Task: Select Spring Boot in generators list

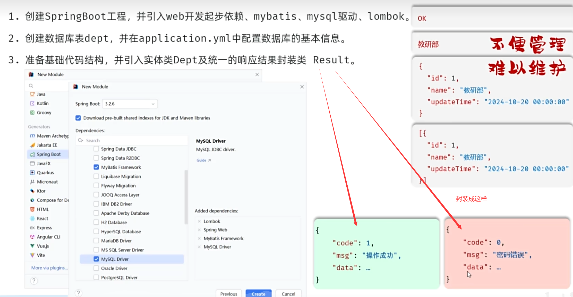Action: click(x=48, y=154)
